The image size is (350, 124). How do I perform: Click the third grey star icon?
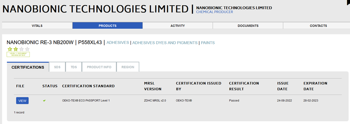[22, 49]
